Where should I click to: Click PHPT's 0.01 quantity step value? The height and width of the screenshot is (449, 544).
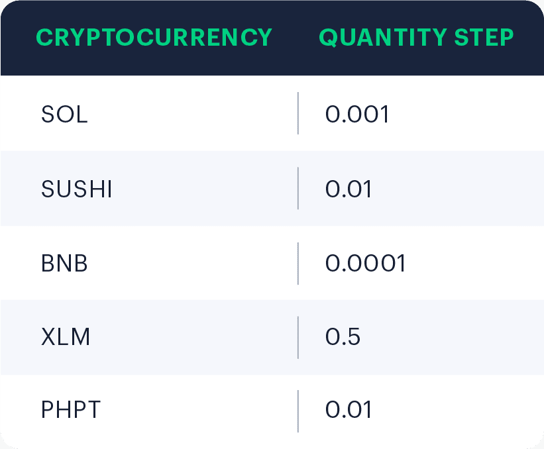[x=349, y=410]
